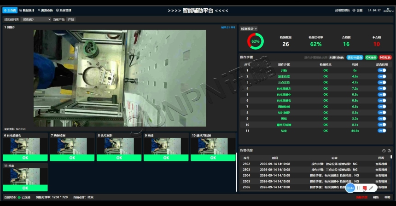Click 帮助 help in status bar
This screenshot has width=396, height=206.
coord(387,197)
